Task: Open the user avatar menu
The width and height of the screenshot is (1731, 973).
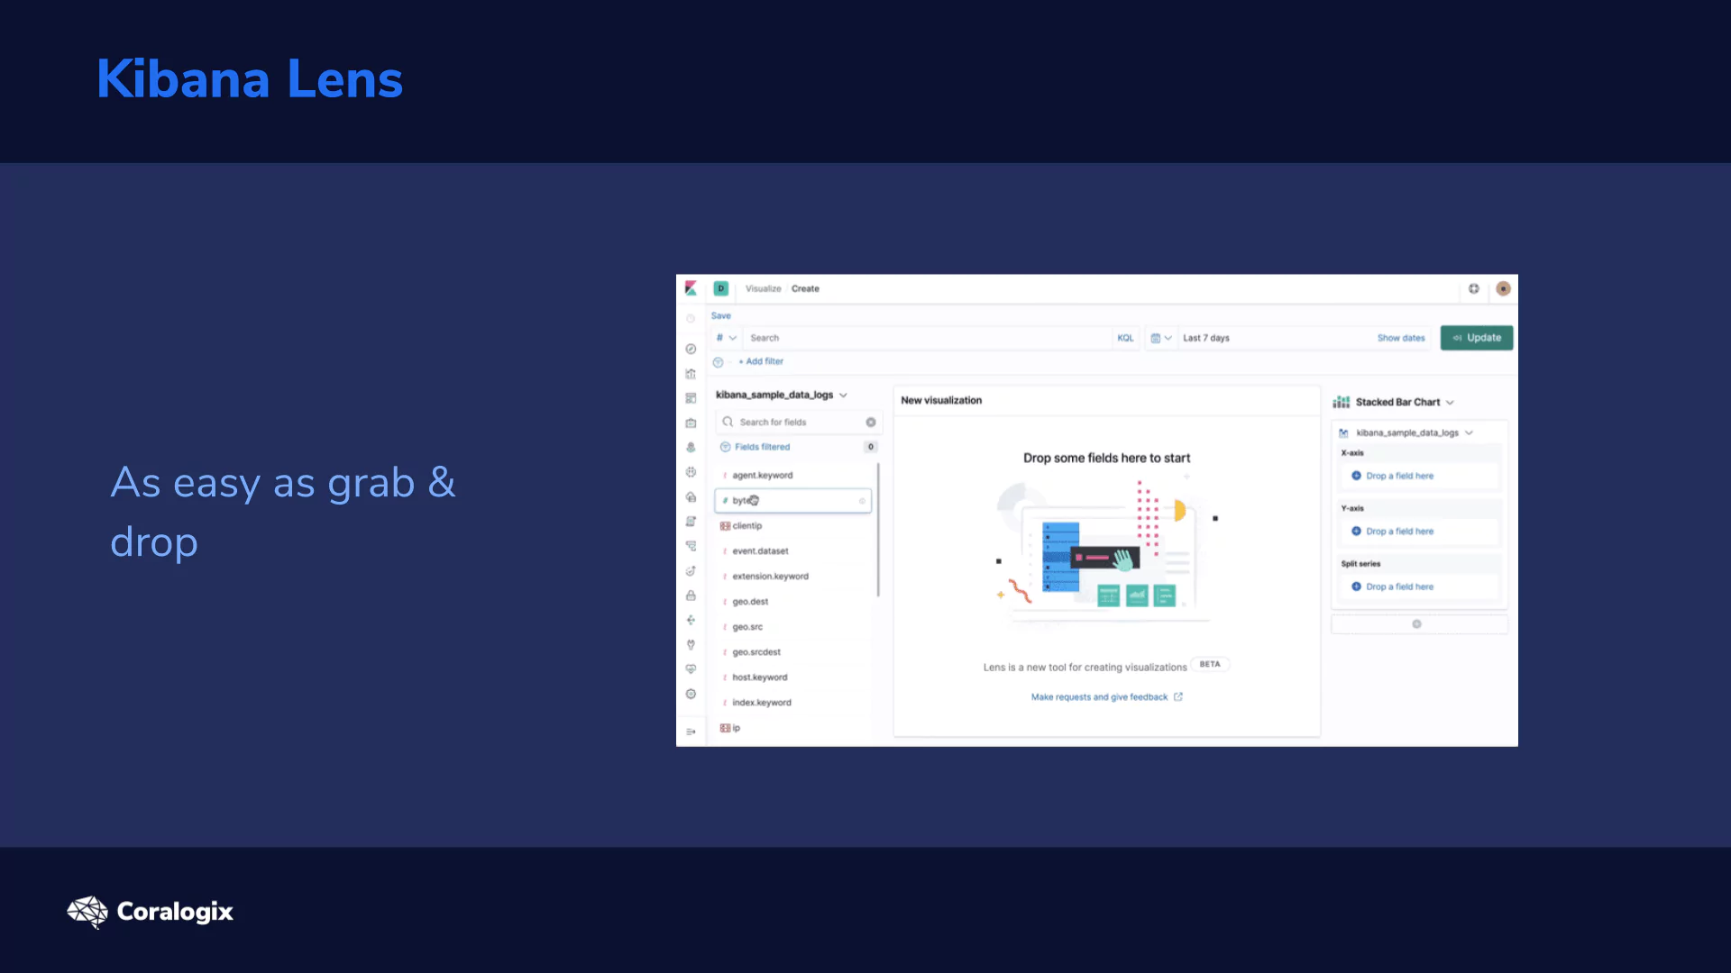Action: [1503, 288]
